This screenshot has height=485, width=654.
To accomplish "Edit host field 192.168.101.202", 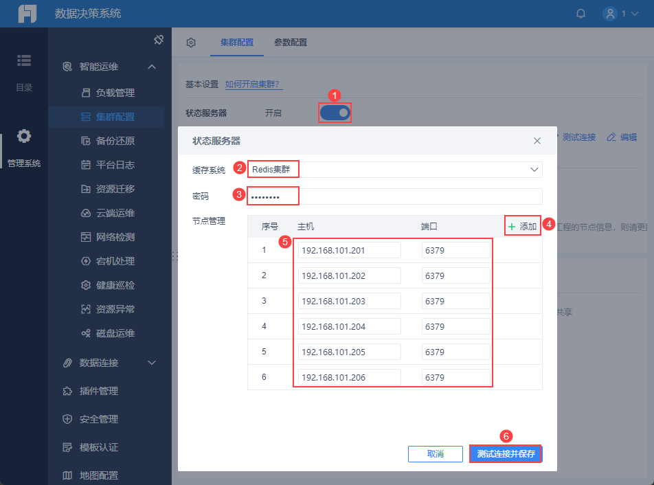I will click(349, 275).
